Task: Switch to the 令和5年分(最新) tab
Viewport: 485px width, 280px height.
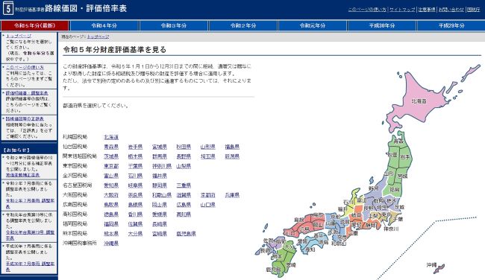Action: click(34, 25)
